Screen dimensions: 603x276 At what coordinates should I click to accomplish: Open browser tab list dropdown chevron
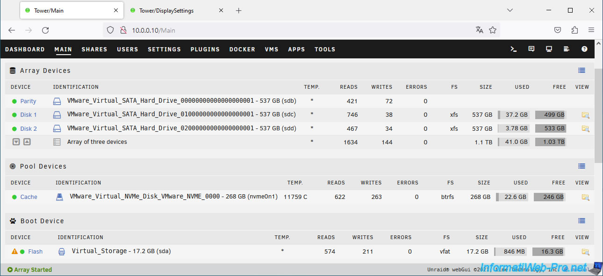510,10
